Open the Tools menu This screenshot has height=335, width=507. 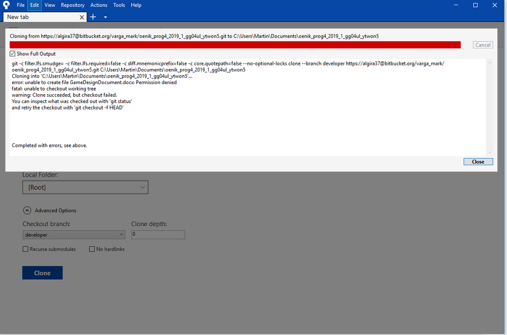[x=119, y=5]
